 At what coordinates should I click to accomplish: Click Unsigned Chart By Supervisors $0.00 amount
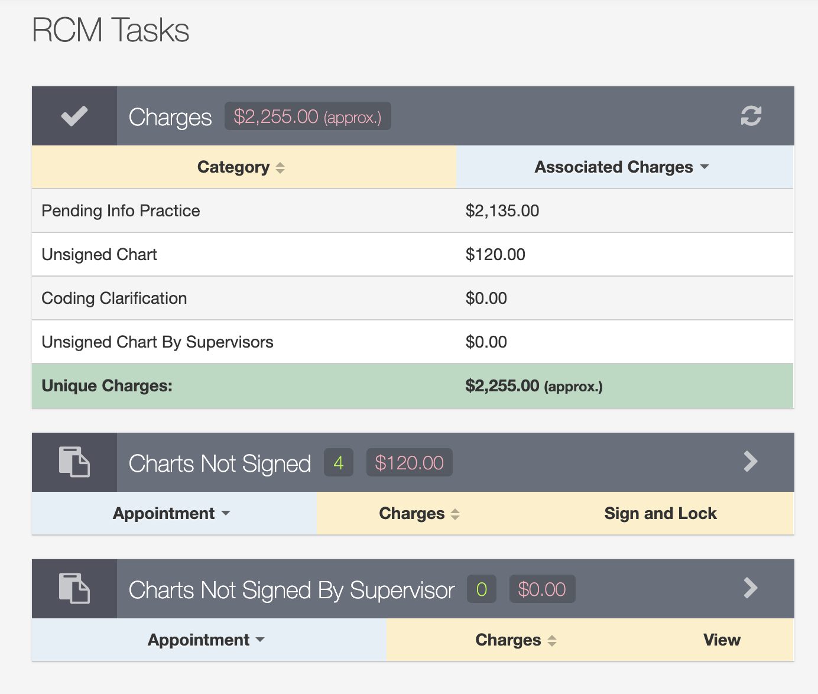pyautogui.click(x=486, y=342)
